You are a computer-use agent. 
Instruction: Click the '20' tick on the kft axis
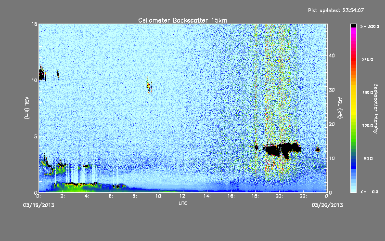tap(332, 124)
